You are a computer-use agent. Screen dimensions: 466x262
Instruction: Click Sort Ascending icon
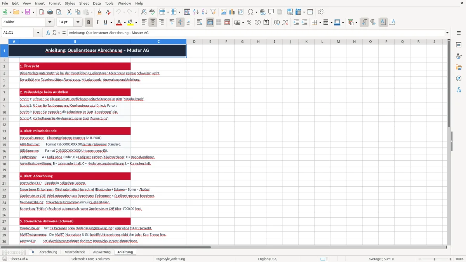tap(196, 12)
